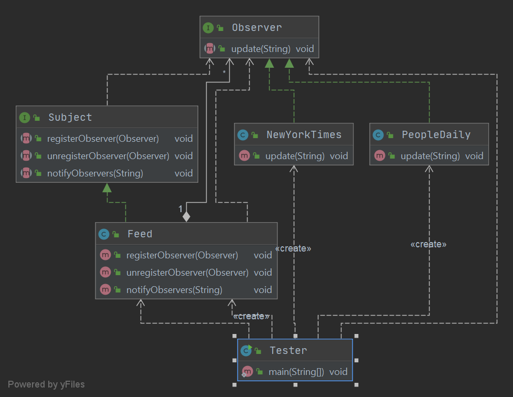513x397 pixels.
Task: Click the method icon beside registerObserver in Subject
Action: (26, 138)
